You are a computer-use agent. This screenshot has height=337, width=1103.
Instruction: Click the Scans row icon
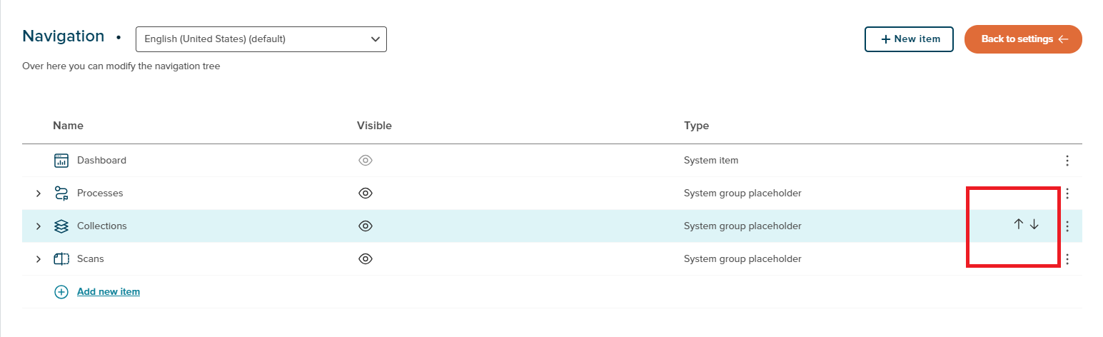[x=61, y=259]
